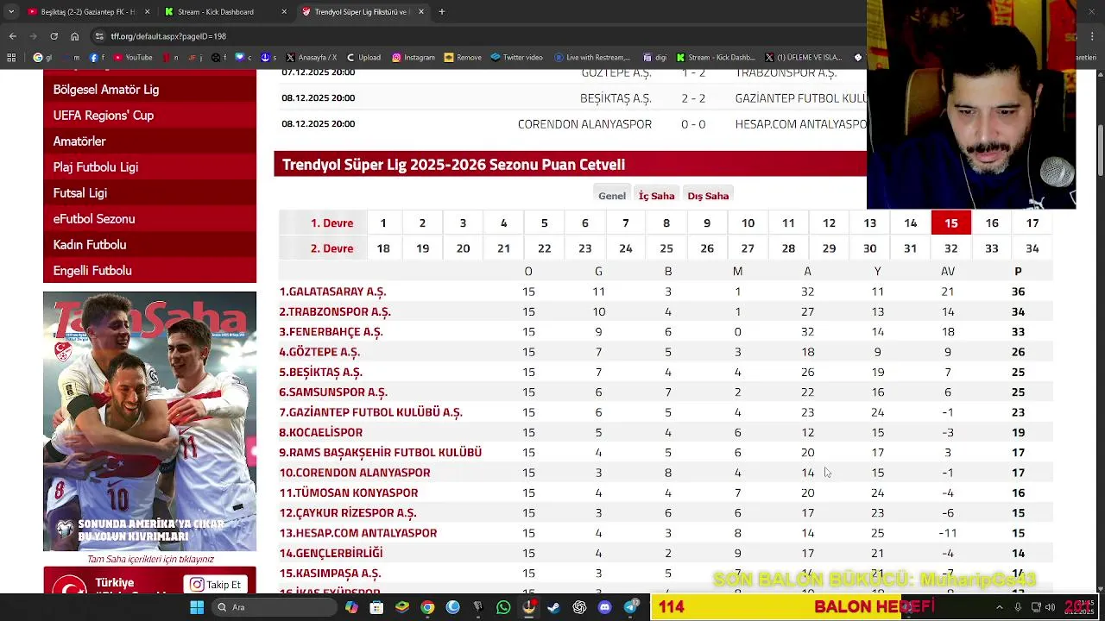
Task: Open Copilot from the taskbar
Action: (x=351, y=607)
